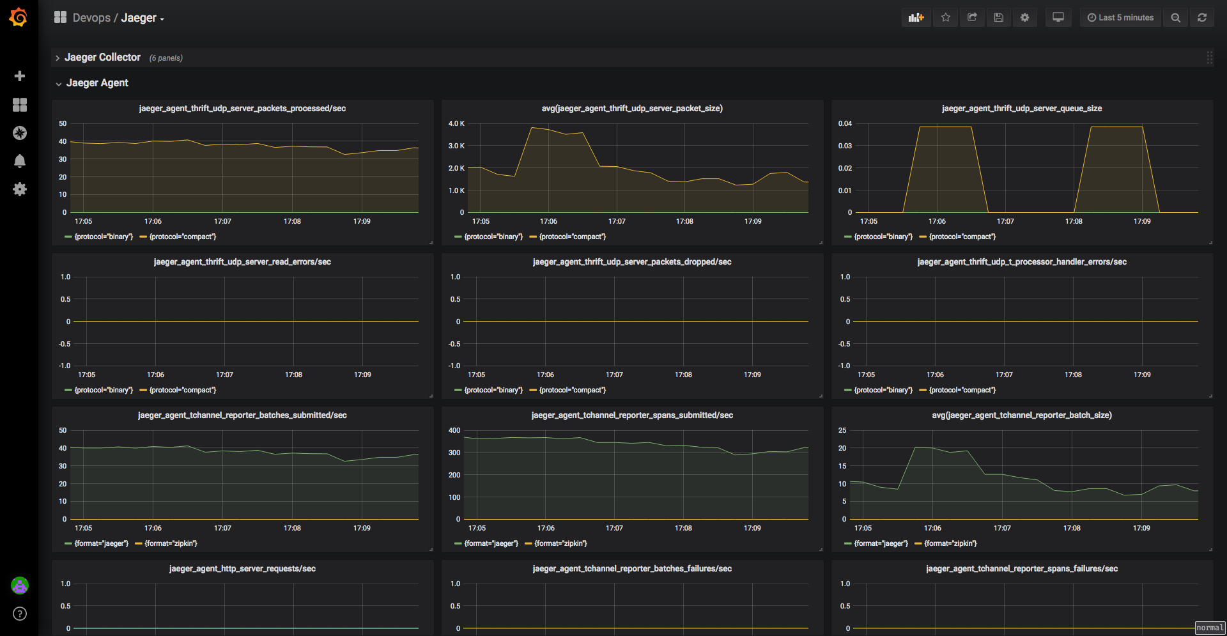
Task: Open dashboard settings gear in top bar
Action: (1025, 18)
